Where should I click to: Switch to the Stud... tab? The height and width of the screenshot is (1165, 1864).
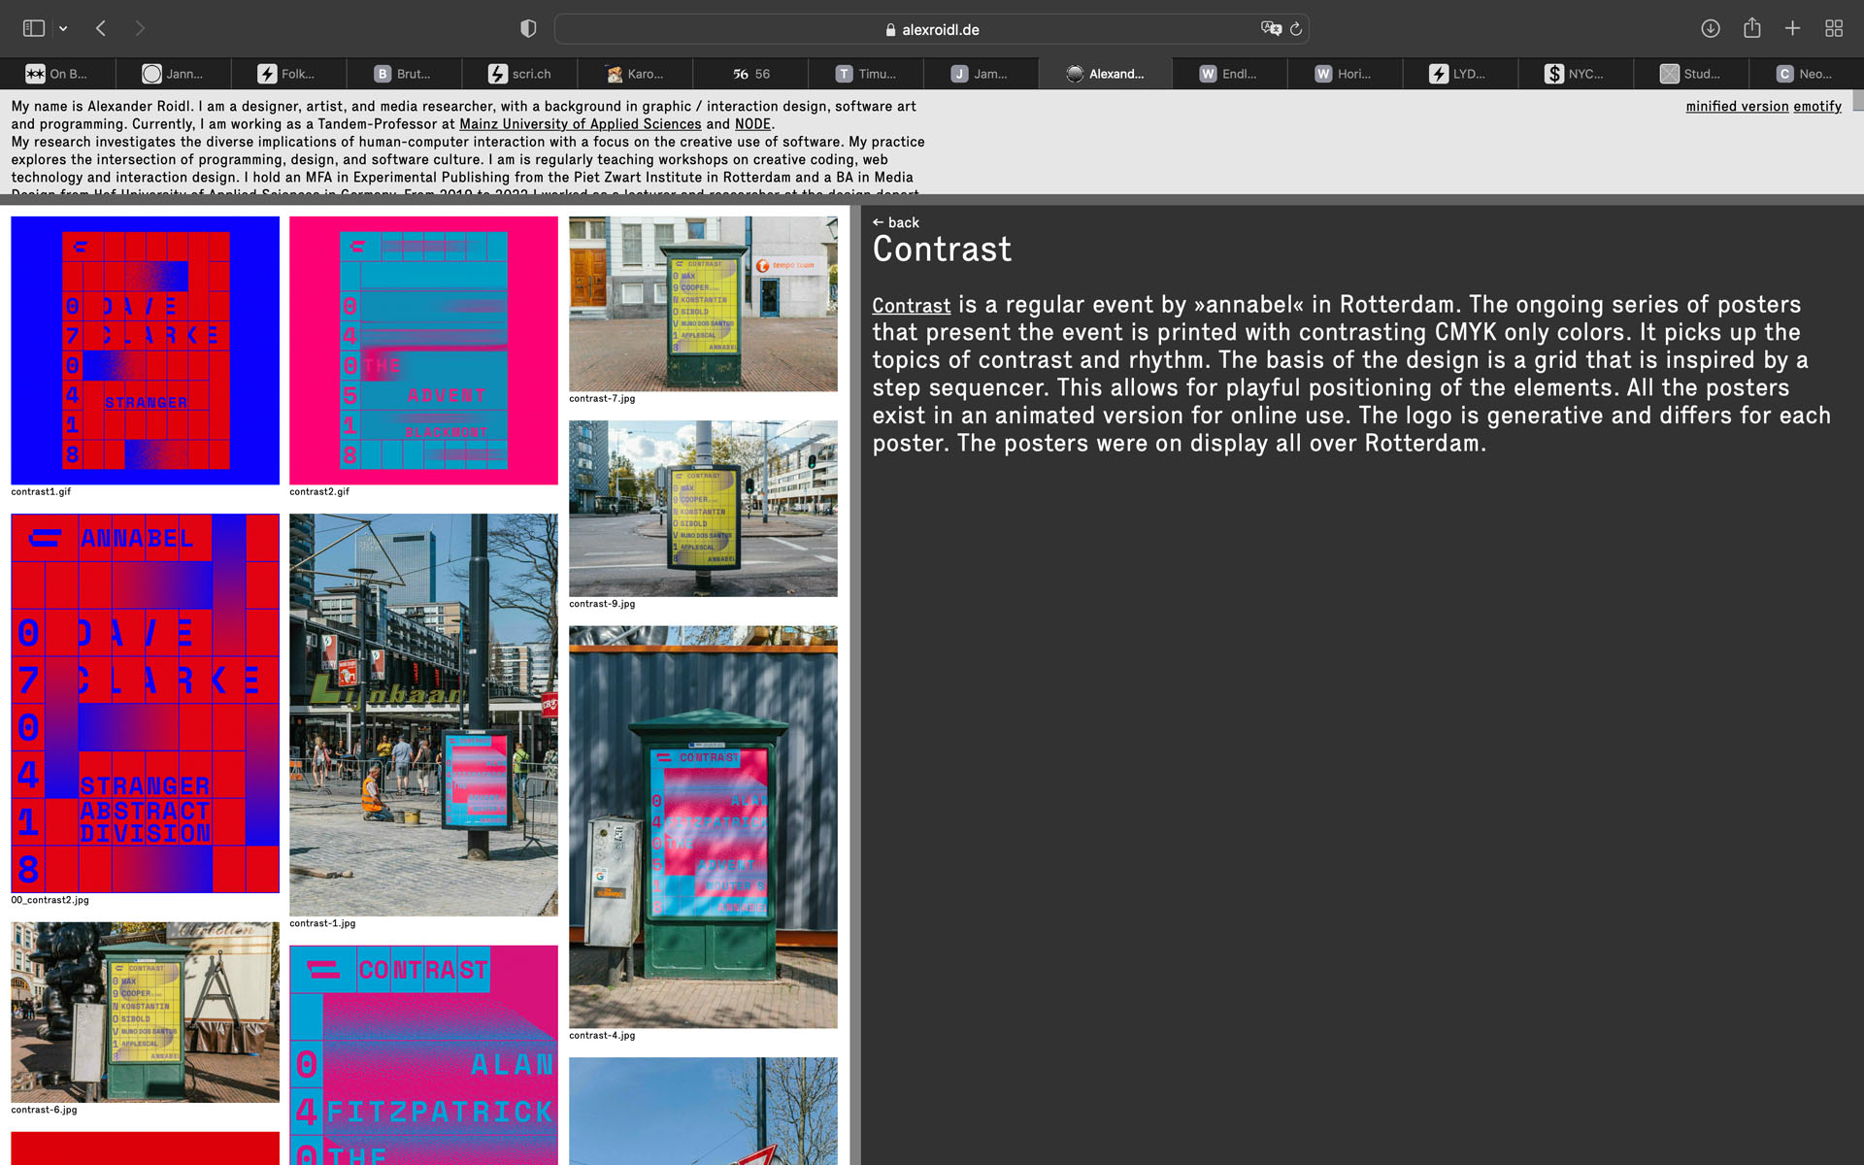(x=1691, y=74)
